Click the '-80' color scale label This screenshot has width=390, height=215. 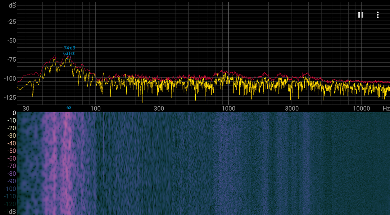(12, 174)
